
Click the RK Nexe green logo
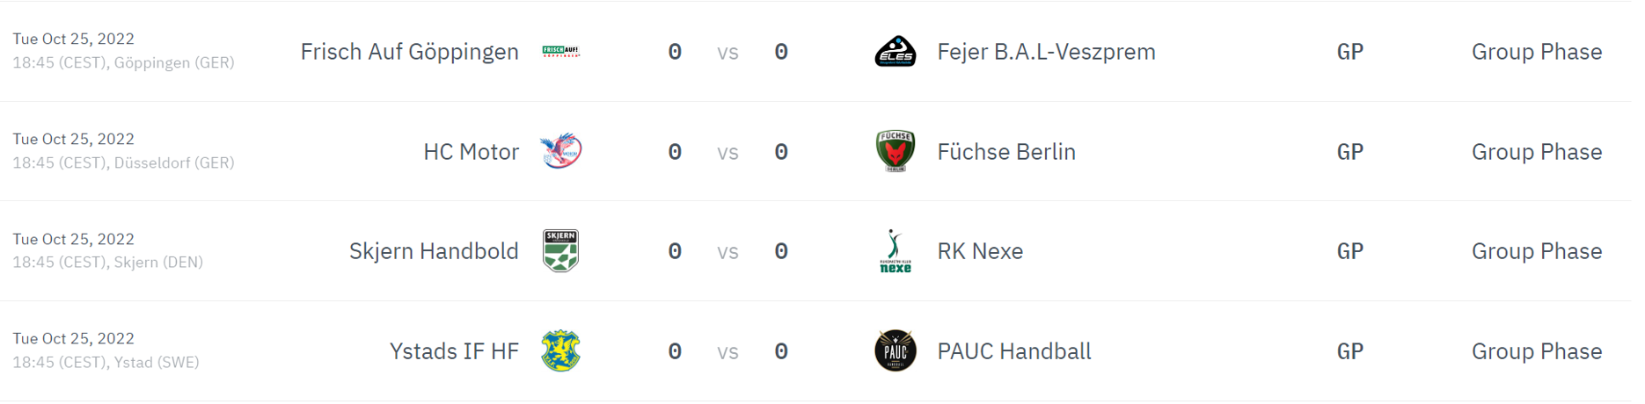pyautogui.click(x=896, y=251)
